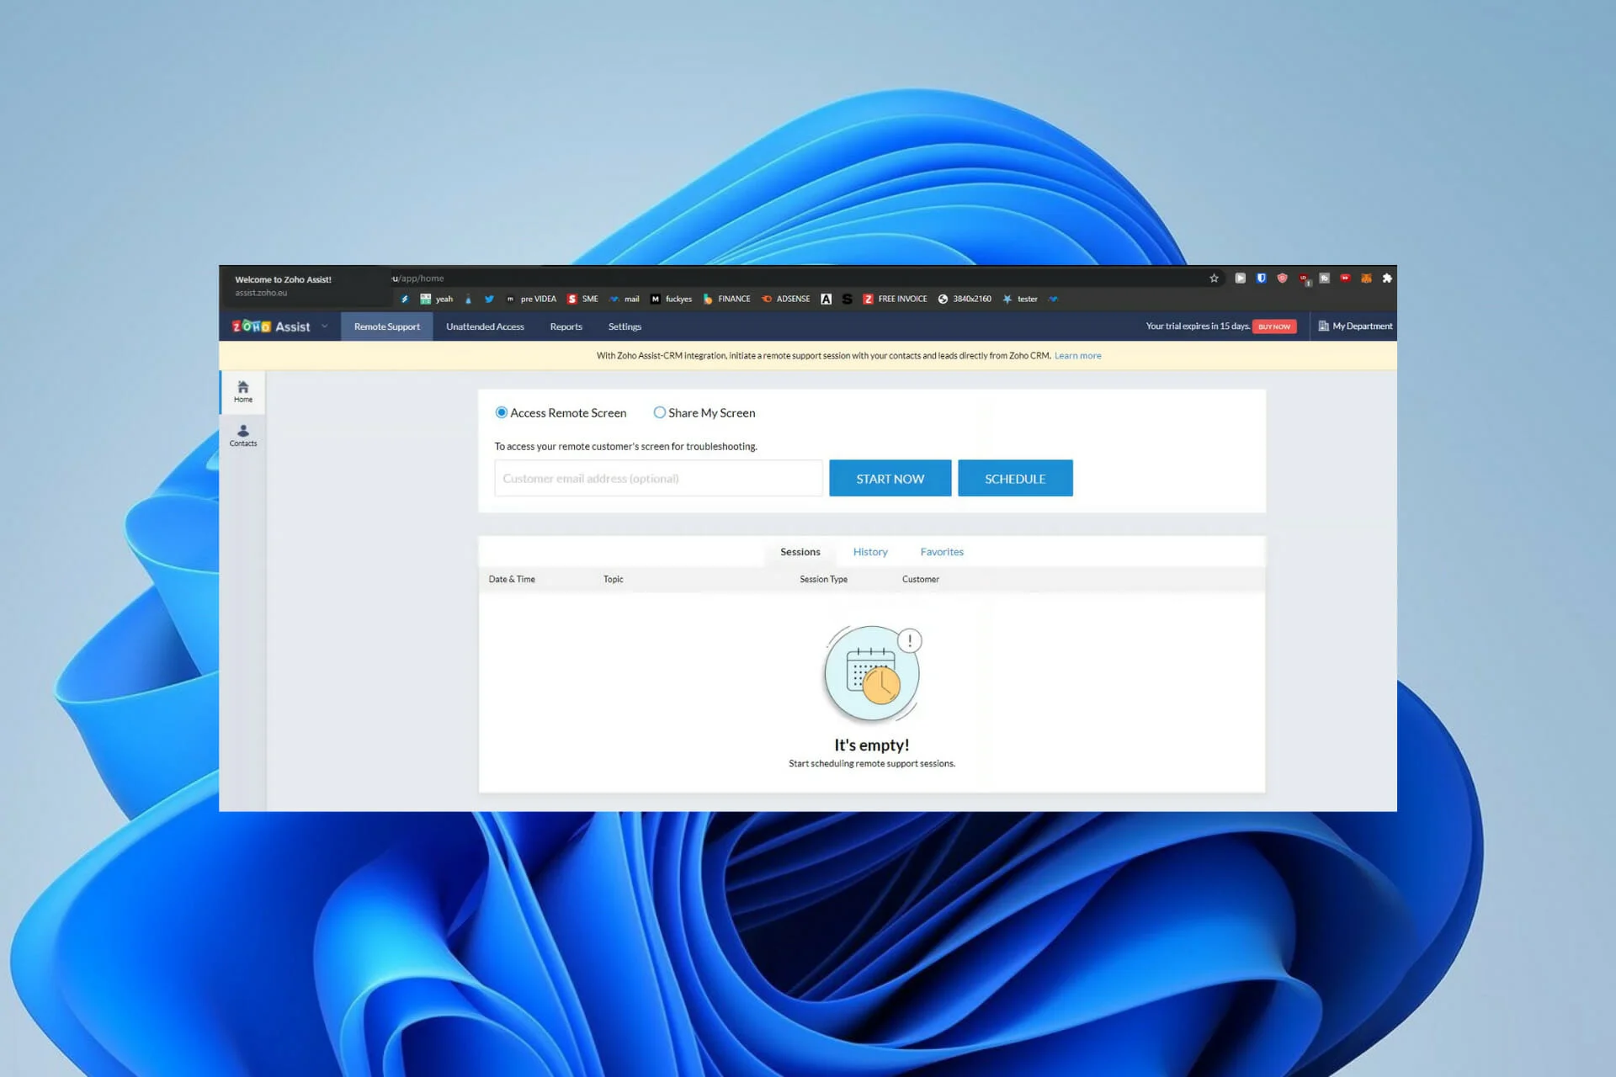The height and width of the screenshot is (1077, 1616).
Task: Click the My Department dropdown at top right
Action: 1353,326
